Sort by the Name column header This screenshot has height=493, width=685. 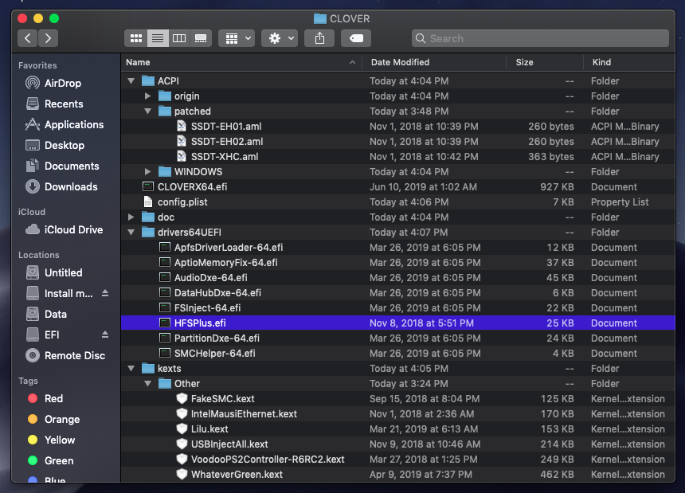[241, 62]
